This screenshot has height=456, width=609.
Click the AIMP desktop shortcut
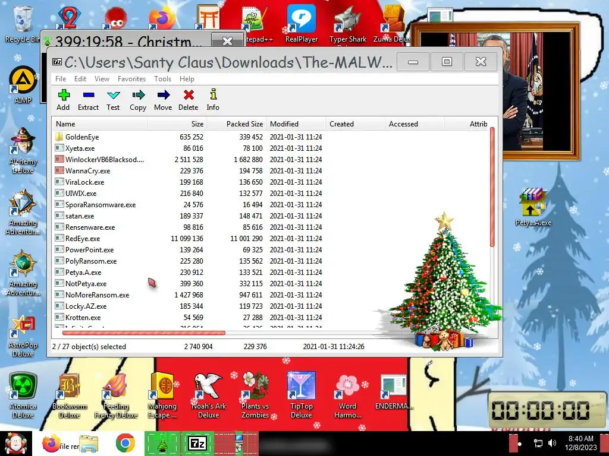pos(23,85)
